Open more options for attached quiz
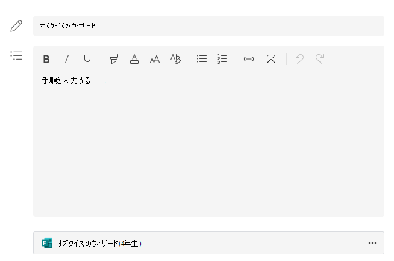 point(372,243)
